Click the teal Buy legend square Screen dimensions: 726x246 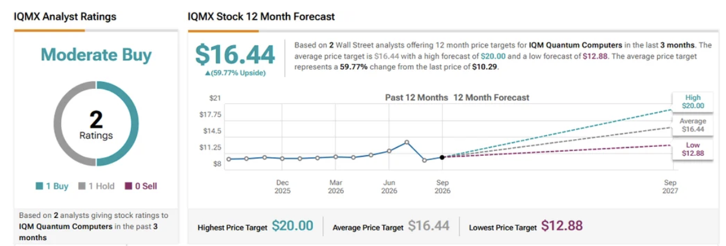tap(39, 186)
